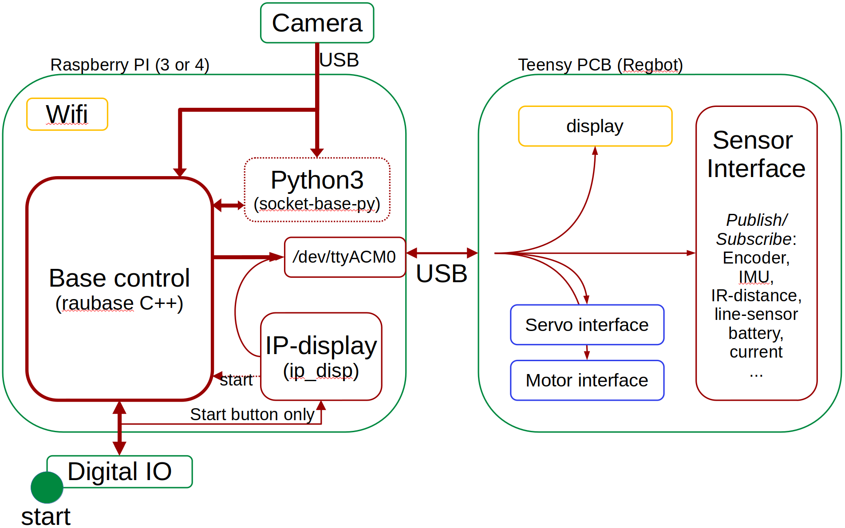Select the Camera box
The height and width of the screenshot is (528, 845).
pos(317,23)
